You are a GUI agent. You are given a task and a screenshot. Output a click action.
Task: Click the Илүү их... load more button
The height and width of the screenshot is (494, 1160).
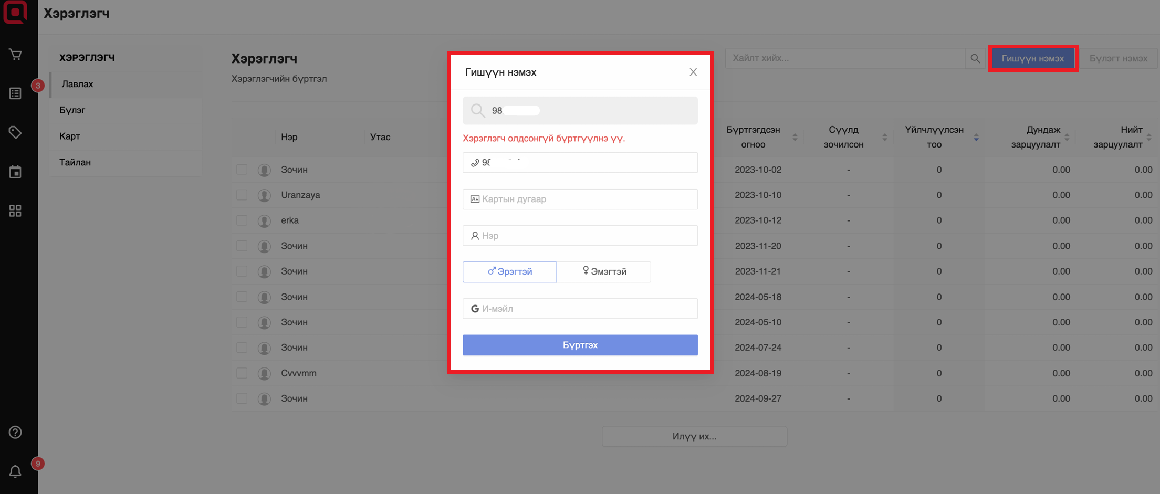[694, 436]
